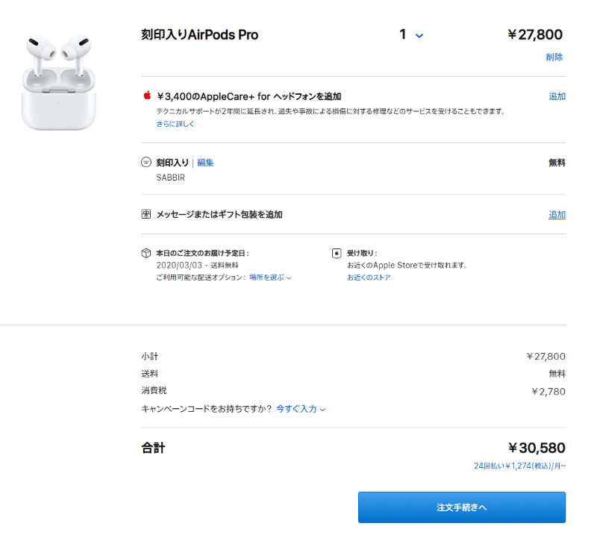Click the quantity chevron arrow
The image size is (597, 535).
click(419, 36)
